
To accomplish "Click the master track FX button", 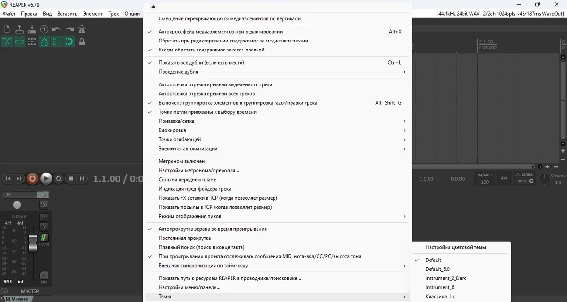I will (x=20, y=194).
